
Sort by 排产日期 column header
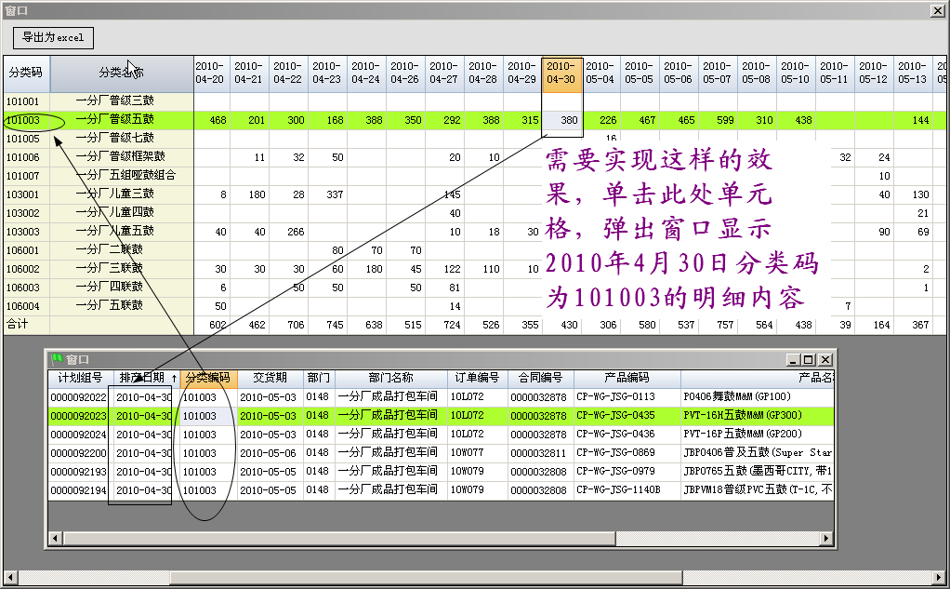(147, 378)
